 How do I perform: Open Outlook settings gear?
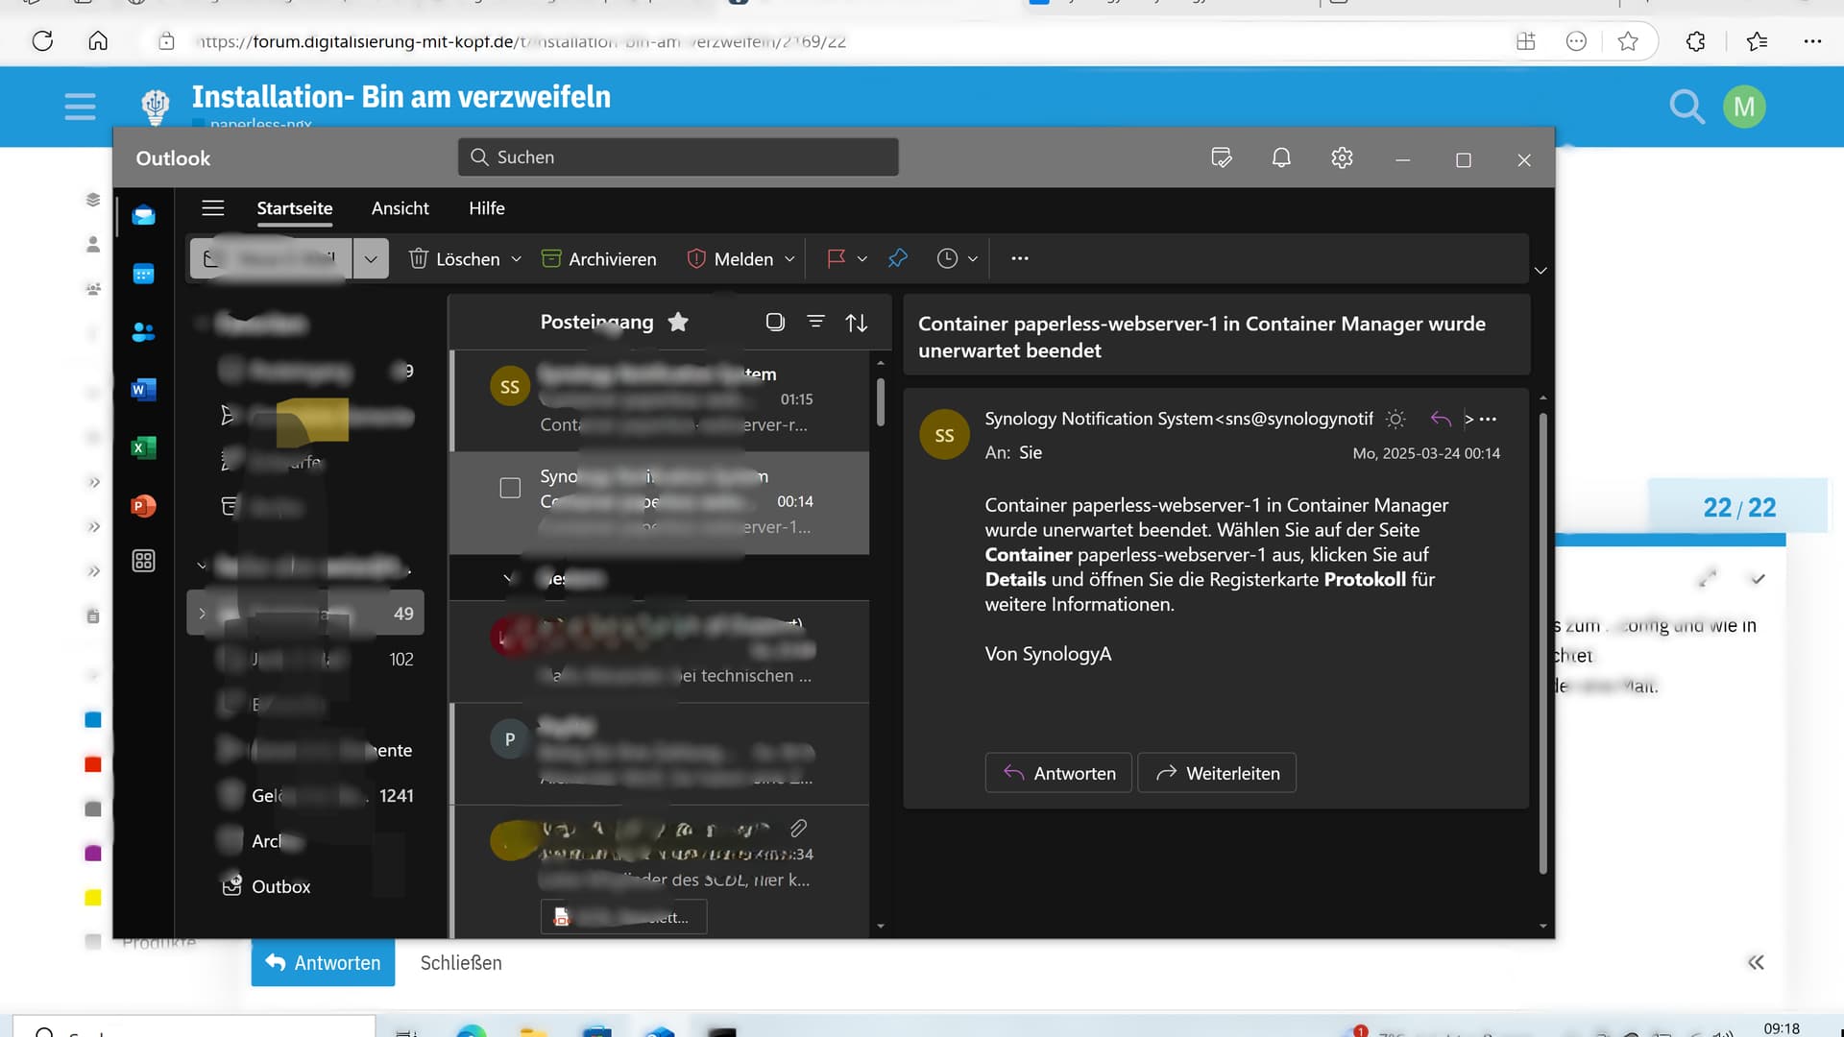click(x=1342, y=157)
